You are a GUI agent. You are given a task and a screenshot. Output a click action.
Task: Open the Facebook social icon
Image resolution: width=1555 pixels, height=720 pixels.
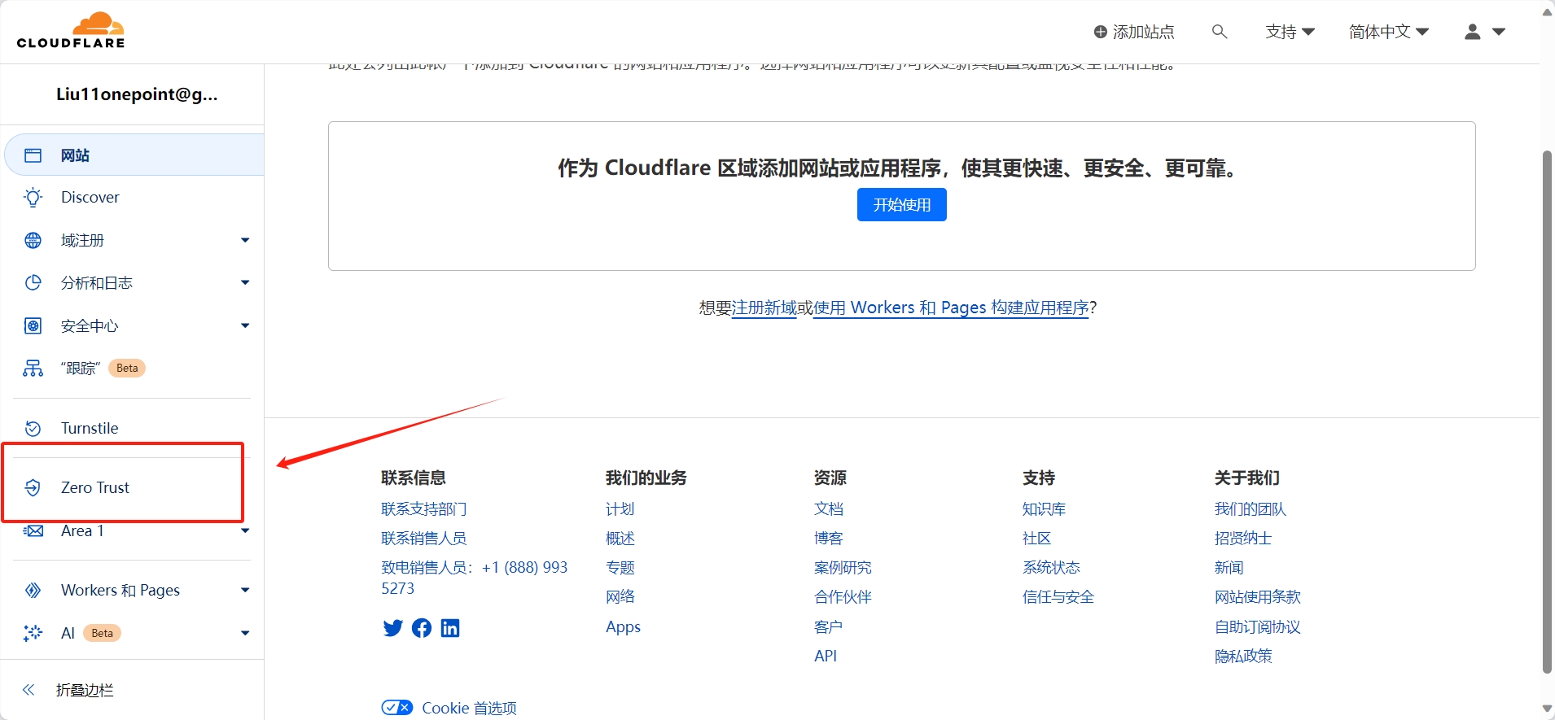pos(422,628)
